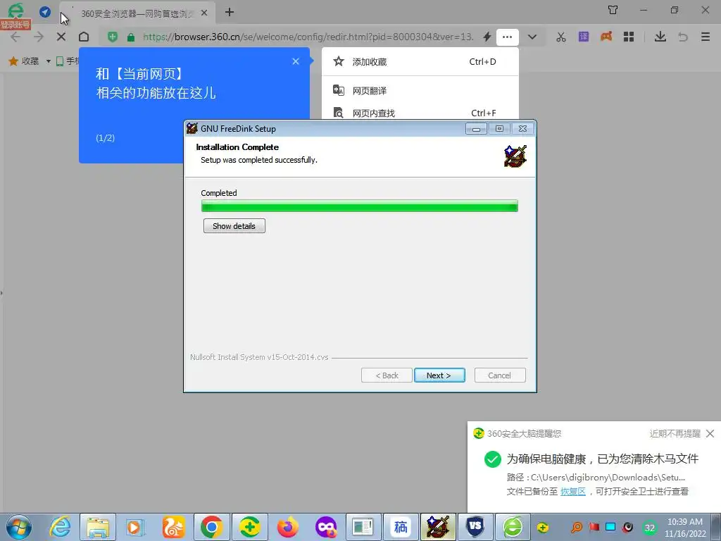Image resolution: width=721 pixels, height=541 pixels.
Task: Open the 稿 app in taskbar
Action: point(401,527)
